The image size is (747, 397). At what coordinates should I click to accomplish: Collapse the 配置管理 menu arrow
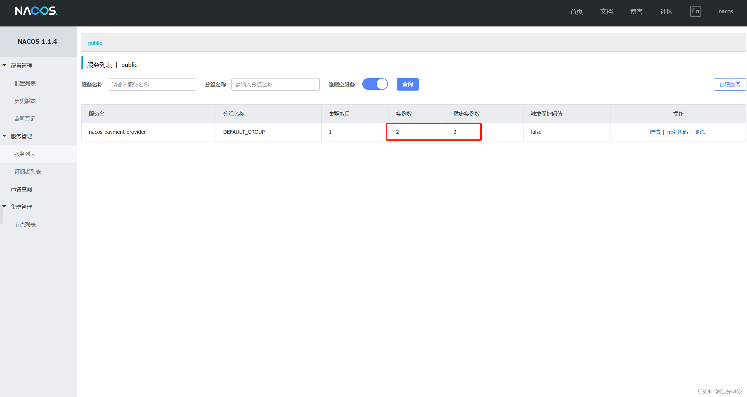4,65
